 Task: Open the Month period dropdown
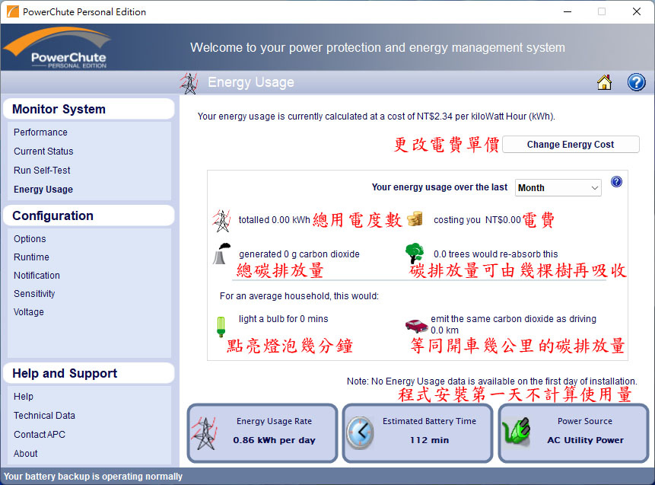coord(558,188)
